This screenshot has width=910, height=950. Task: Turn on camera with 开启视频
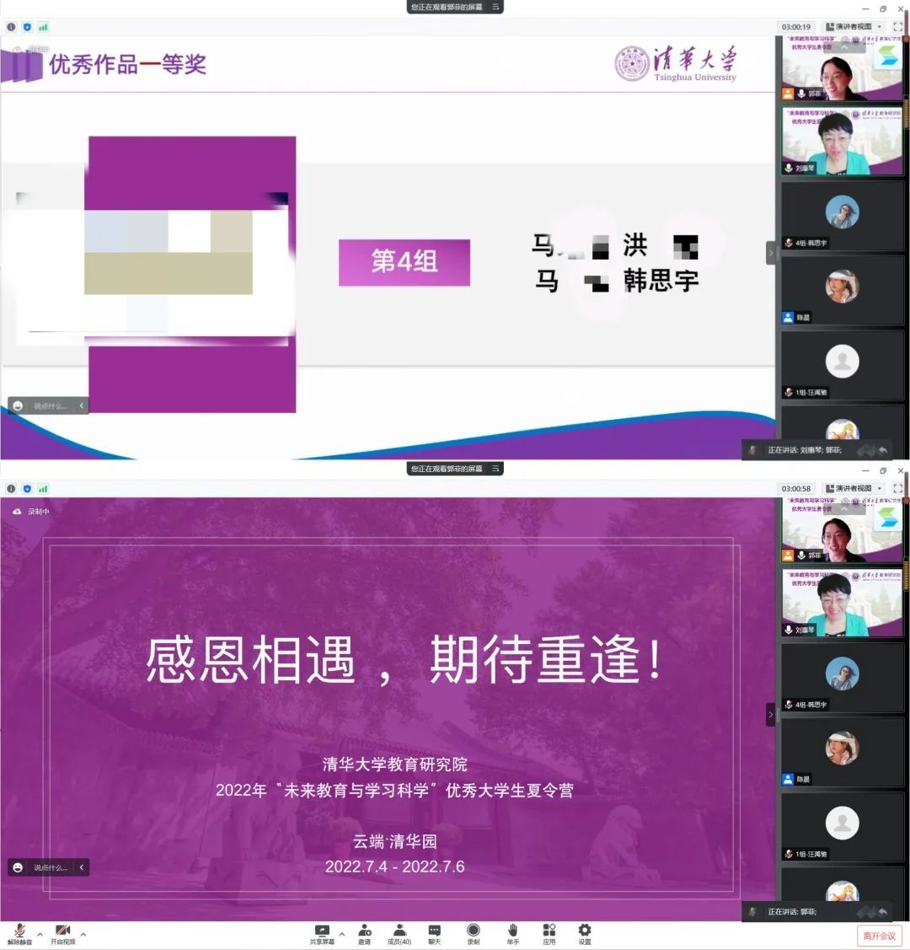[x=62, y=931]
